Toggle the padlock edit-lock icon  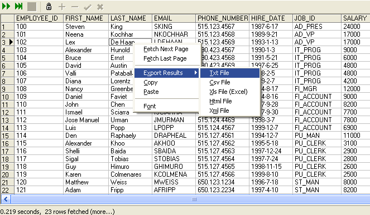(x=49, y=7)
